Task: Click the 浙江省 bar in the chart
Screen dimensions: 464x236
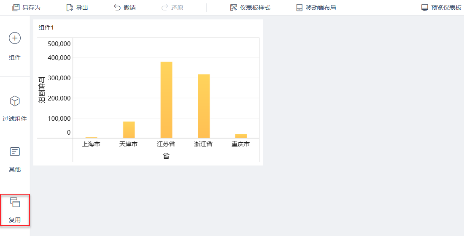Action: [x=204, y=106]
